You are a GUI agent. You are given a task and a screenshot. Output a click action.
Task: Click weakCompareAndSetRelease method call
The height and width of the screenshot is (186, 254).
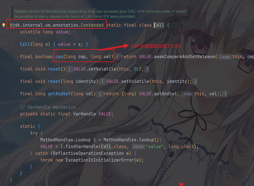coord(184,56)
